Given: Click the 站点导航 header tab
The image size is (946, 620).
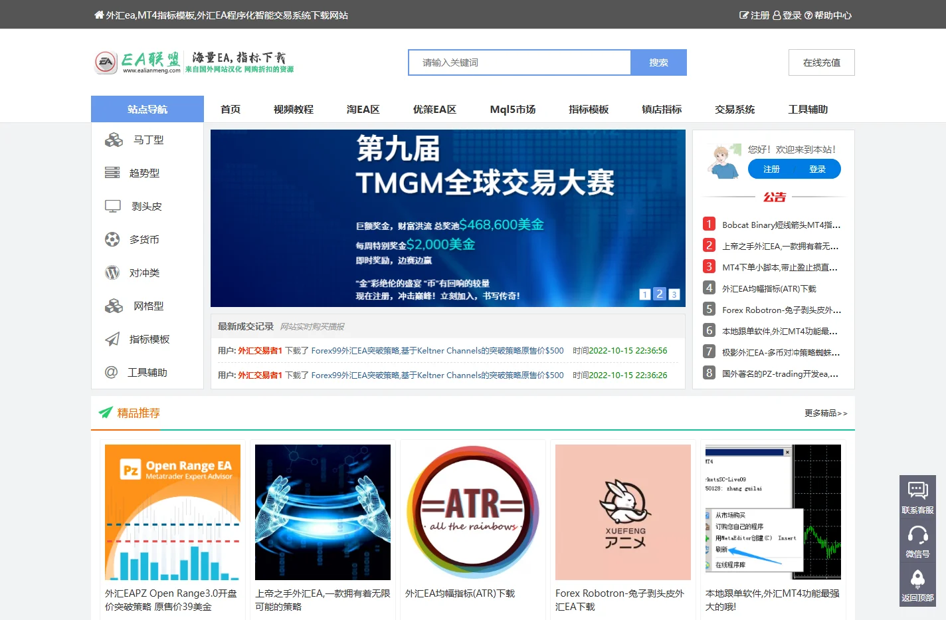Looking at the screenshot, I should [x=147, y=109].
